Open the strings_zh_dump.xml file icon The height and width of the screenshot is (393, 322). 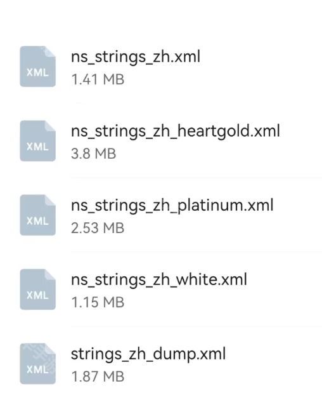38,364
